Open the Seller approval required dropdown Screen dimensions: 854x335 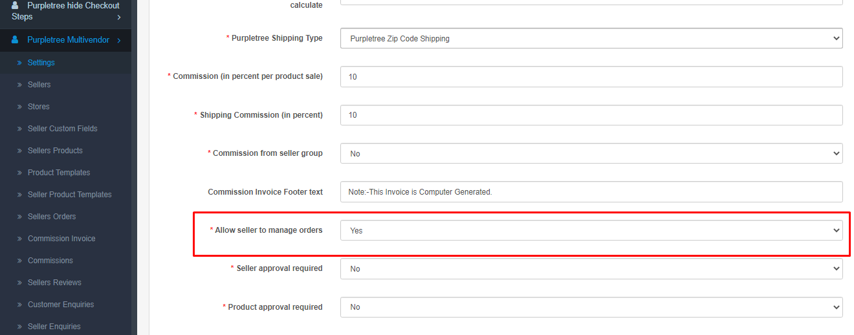tap(591, 268)
